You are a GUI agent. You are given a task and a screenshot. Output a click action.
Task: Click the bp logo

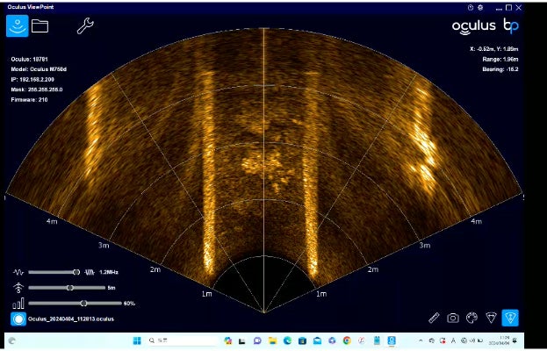(x=511, y=26)
